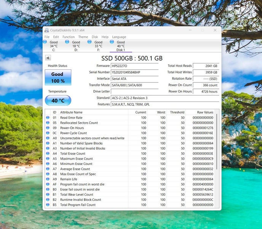Image resolution: width=262 pixels, height=229 pixels.
Task: Switch to Good 34 °C C: disk tab
Action: pos(54,46)
